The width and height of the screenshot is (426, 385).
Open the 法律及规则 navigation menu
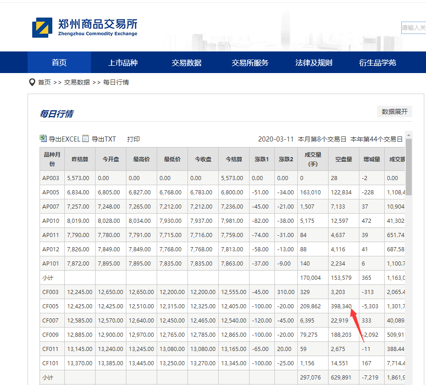[313, 62]
